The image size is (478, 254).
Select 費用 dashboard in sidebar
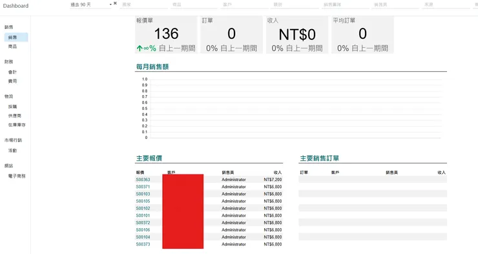12,81
